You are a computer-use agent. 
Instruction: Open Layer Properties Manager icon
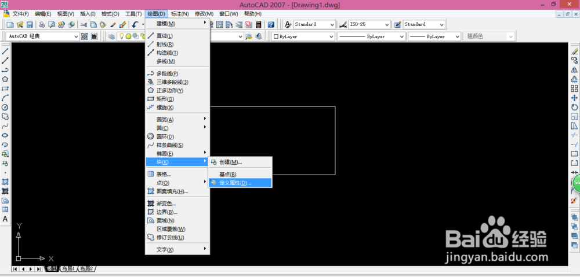[x=111, y=36]
